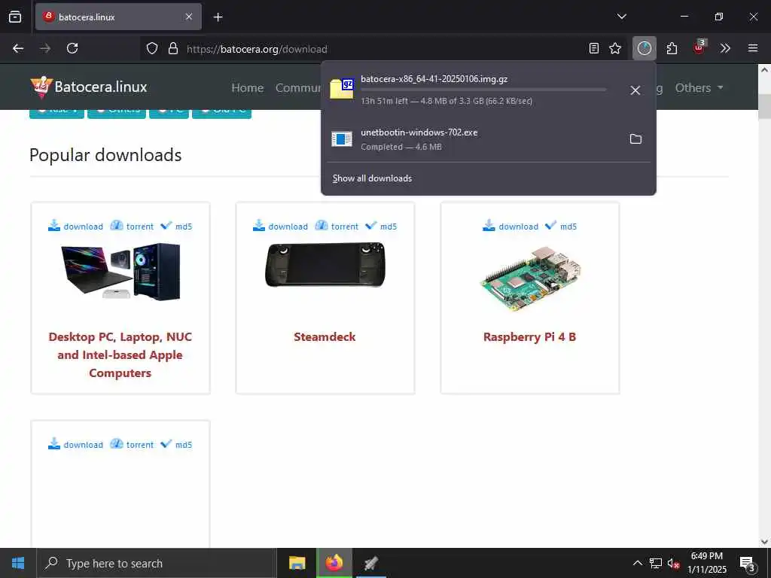Cancel the batocera img.gz download
Screen dimensions: 771x578
(x=635, y=90)
